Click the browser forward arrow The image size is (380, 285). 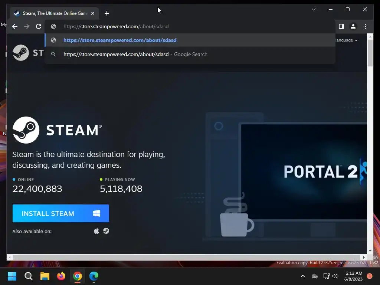coord(27,26)
